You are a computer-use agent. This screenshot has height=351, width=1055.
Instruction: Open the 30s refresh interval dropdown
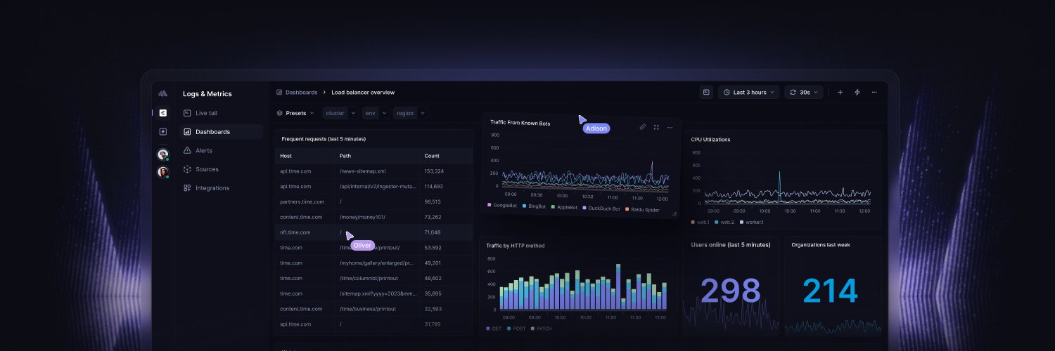804,92
